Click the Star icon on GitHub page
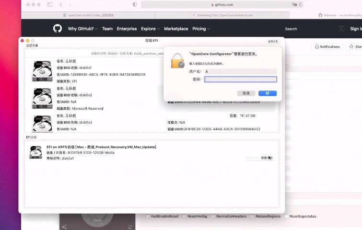This screenshot has width=362, height=230. [x=351, y=46]
